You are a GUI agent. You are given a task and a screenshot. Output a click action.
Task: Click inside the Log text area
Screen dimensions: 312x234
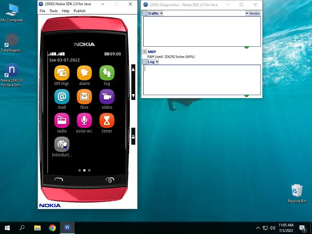click(x=202, y=80)
